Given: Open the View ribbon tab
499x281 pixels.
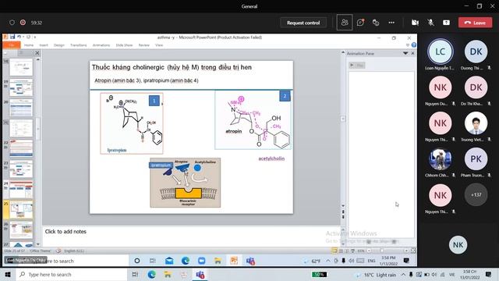Looking at the screenshot, I should (x=159, y=45).
